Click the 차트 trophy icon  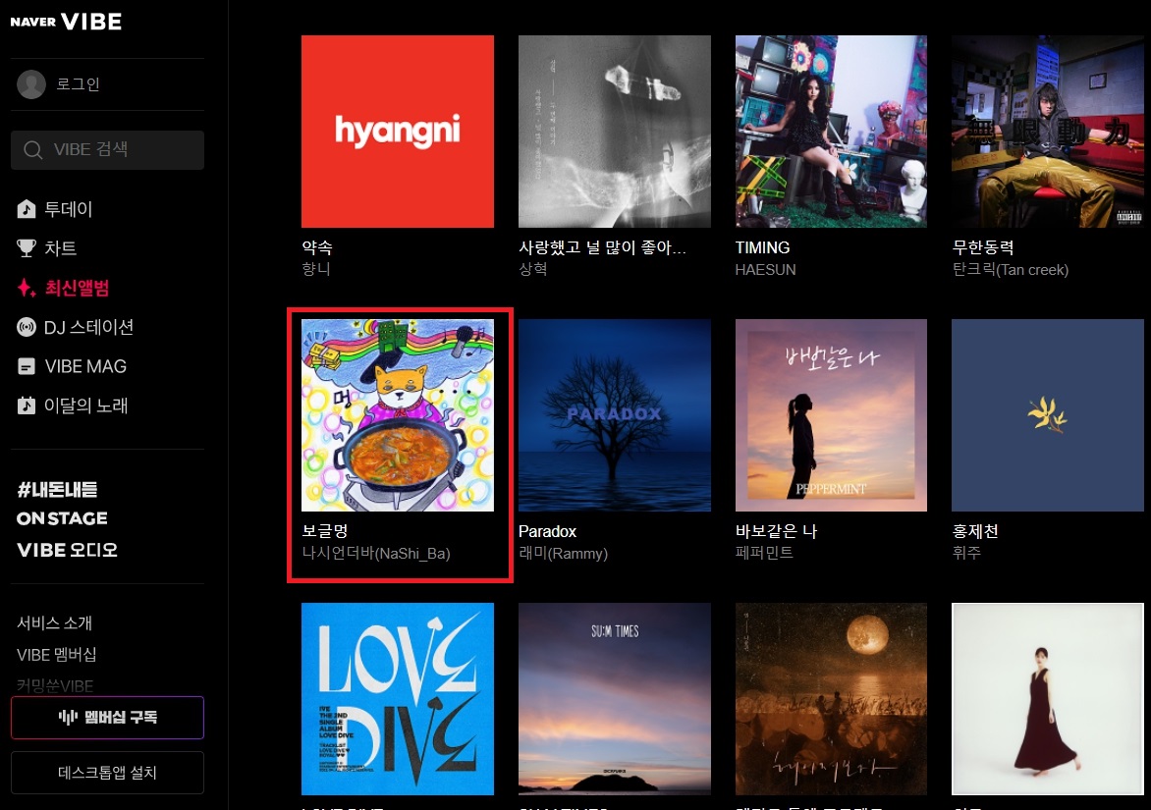click(x=27, y=248)
